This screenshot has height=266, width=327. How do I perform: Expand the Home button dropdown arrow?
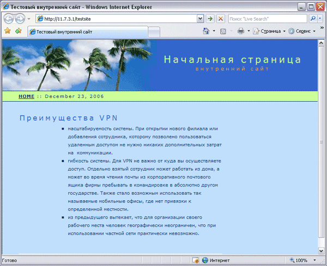coord(214,31)
